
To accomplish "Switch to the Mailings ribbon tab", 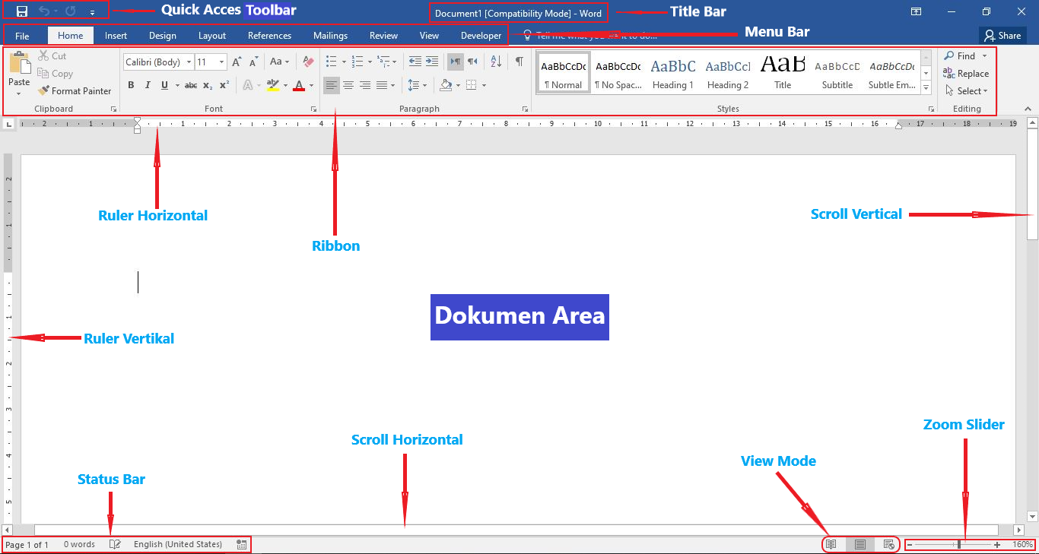I will coord(330,35).
